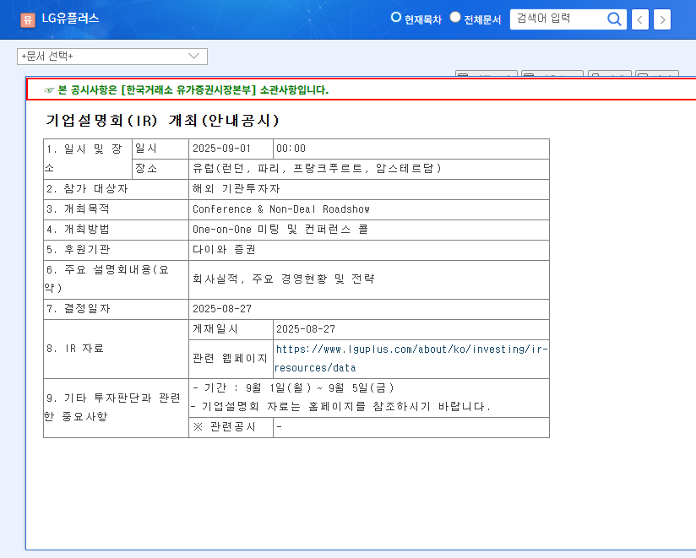Select the 현재목차 radio button
Image resolution: width=696 pixels, height=558 pixels.
(396, 17)
